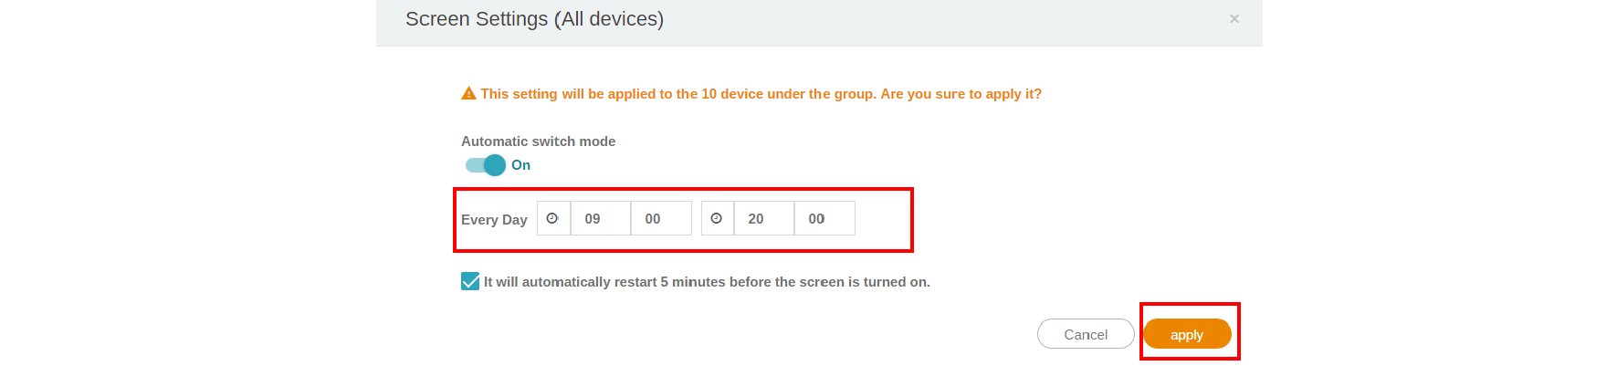Select the end hour field showing 20
The height and width of the screenshot is (366, 1617).
click(763, 218)
